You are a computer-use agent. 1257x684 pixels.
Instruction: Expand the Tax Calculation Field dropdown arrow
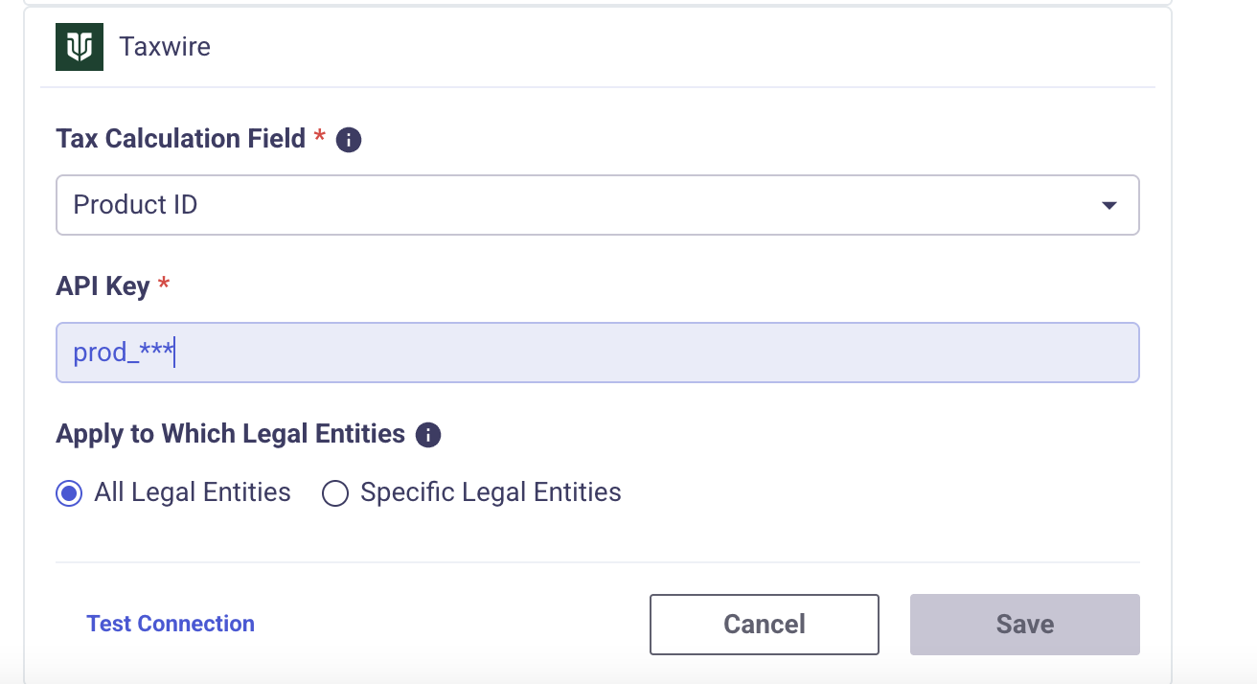[x=1108, y=205]
